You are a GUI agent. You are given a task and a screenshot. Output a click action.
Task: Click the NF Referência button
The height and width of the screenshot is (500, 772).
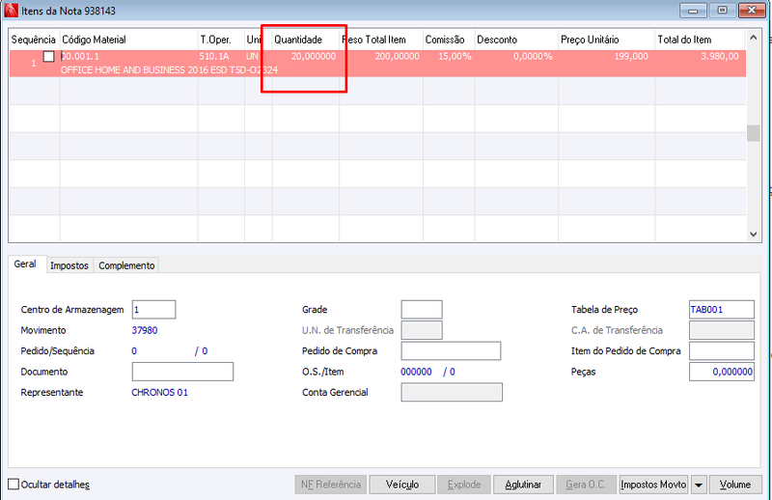331,485
